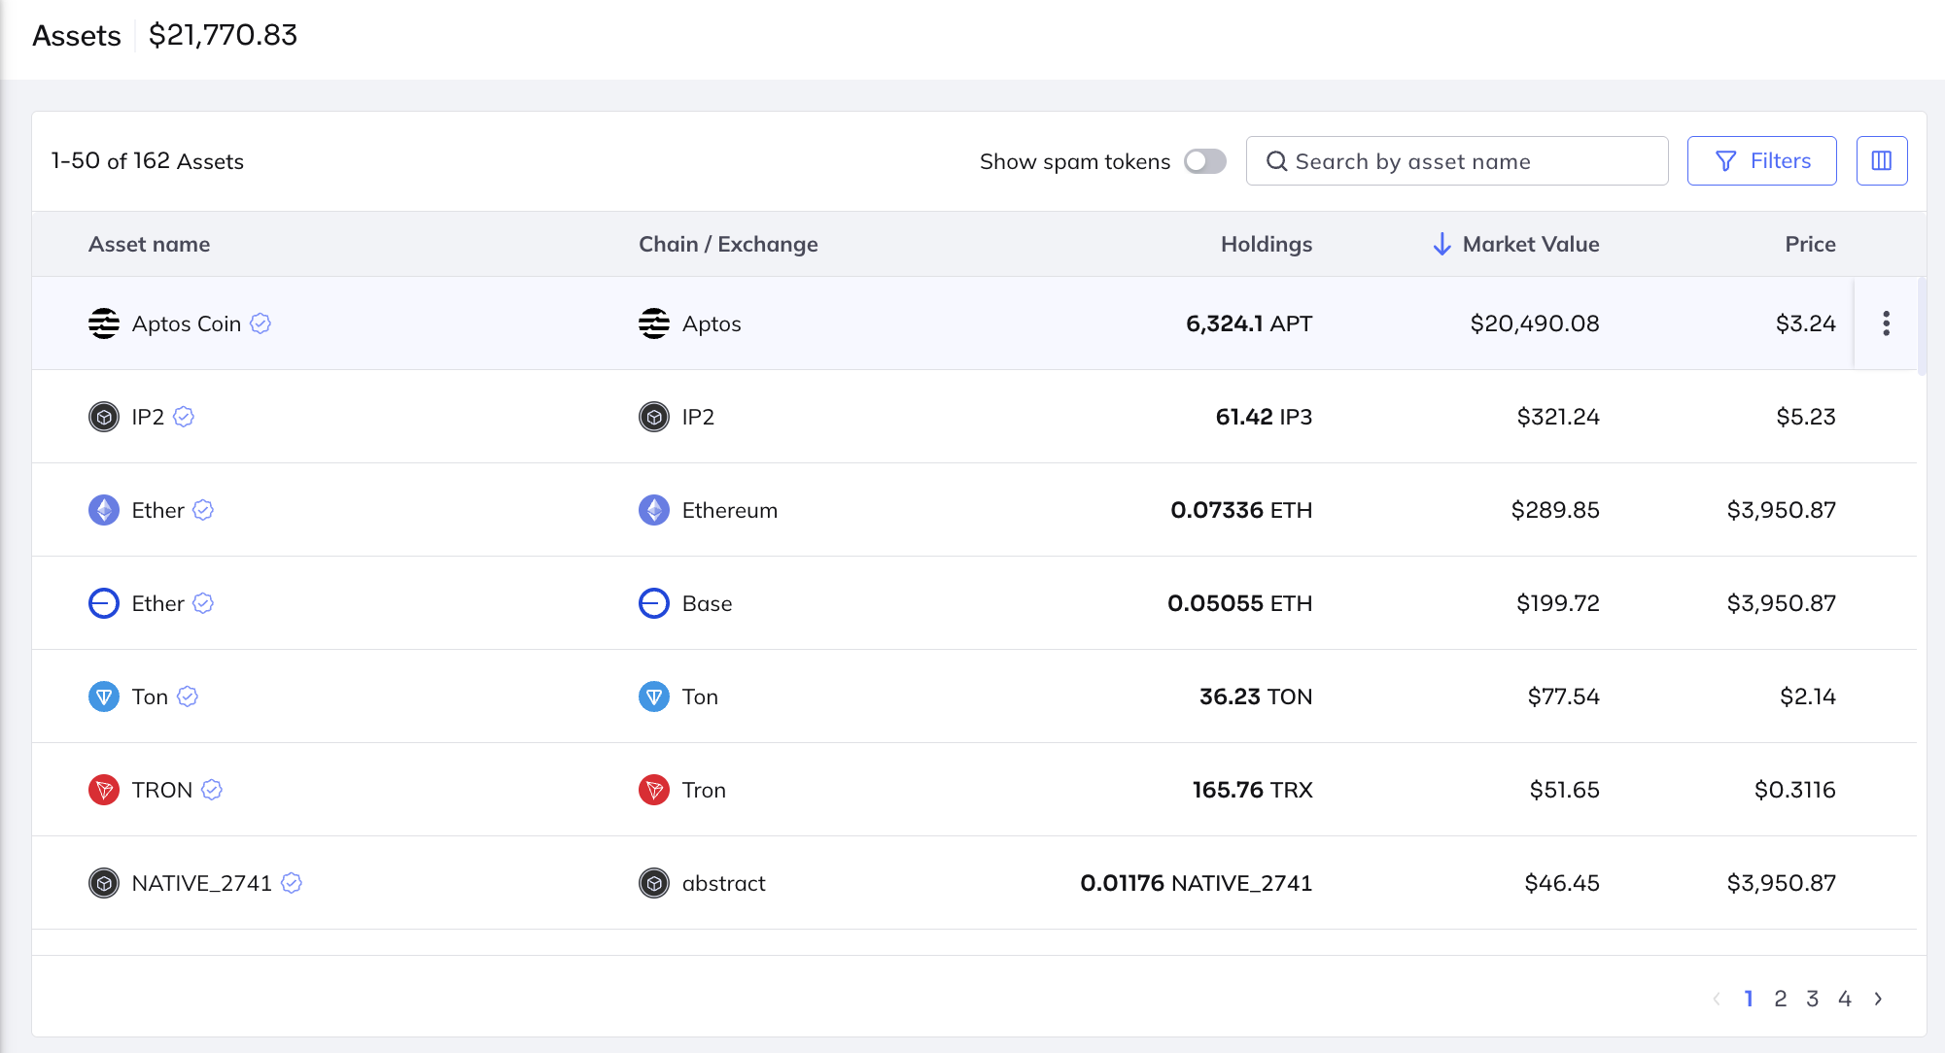Click the verified badge beside NATIVE_2741

pos(292,883)
